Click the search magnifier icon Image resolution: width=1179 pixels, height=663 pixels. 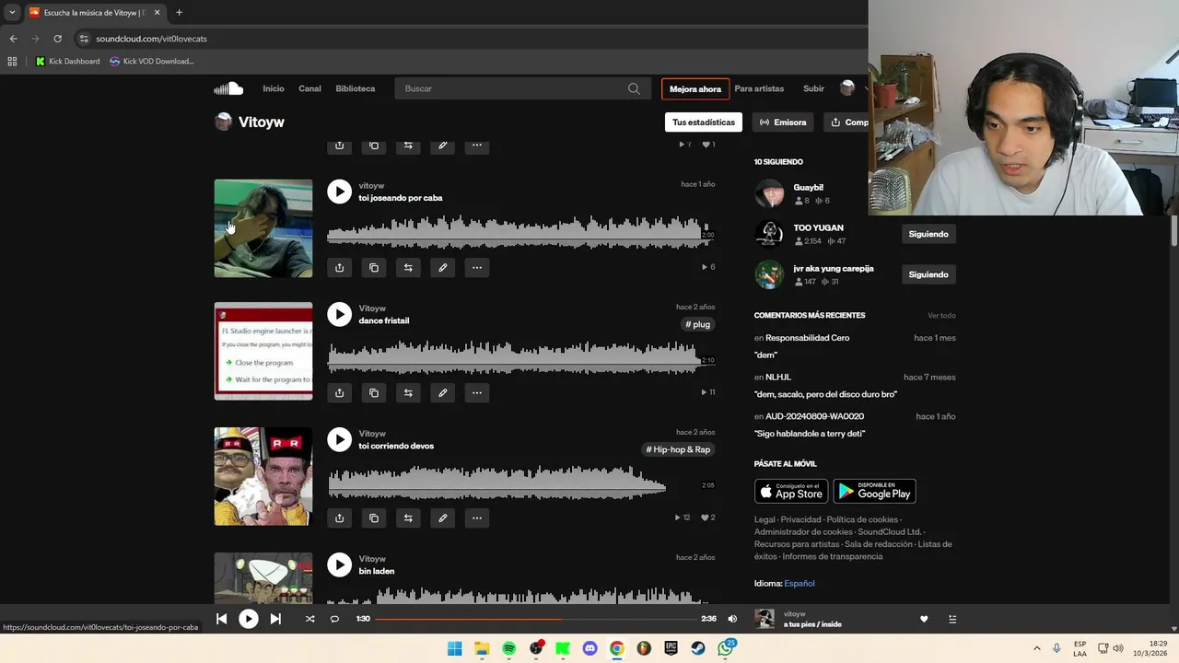[634, 88]
